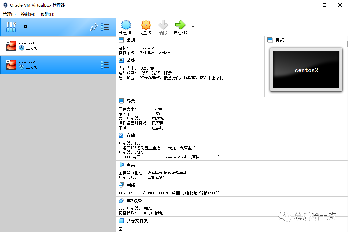Click the 清除 (Discard) toolbar icon

coord(163,25)
